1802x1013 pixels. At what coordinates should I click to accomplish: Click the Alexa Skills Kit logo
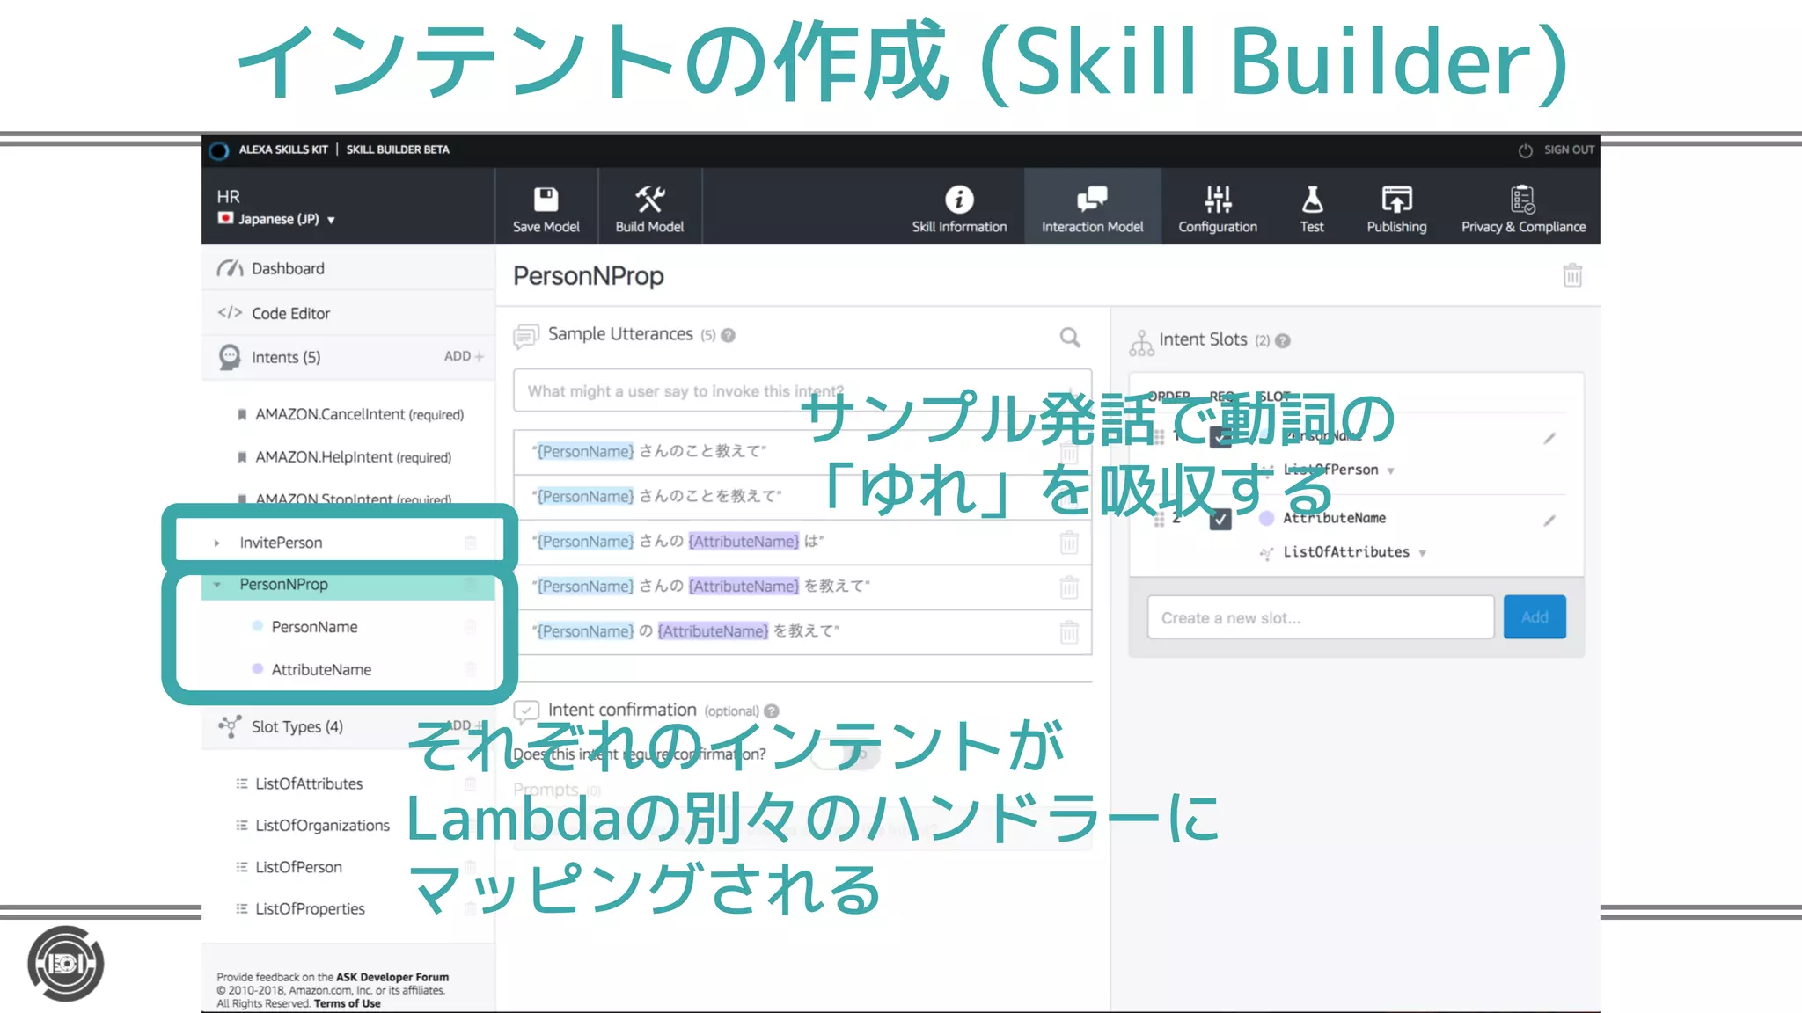pos(219,150)
